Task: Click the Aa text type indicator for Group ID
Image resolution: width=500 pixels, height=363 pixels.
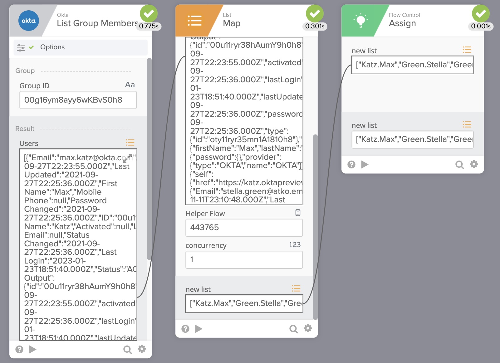Action: tap(130, 85)
